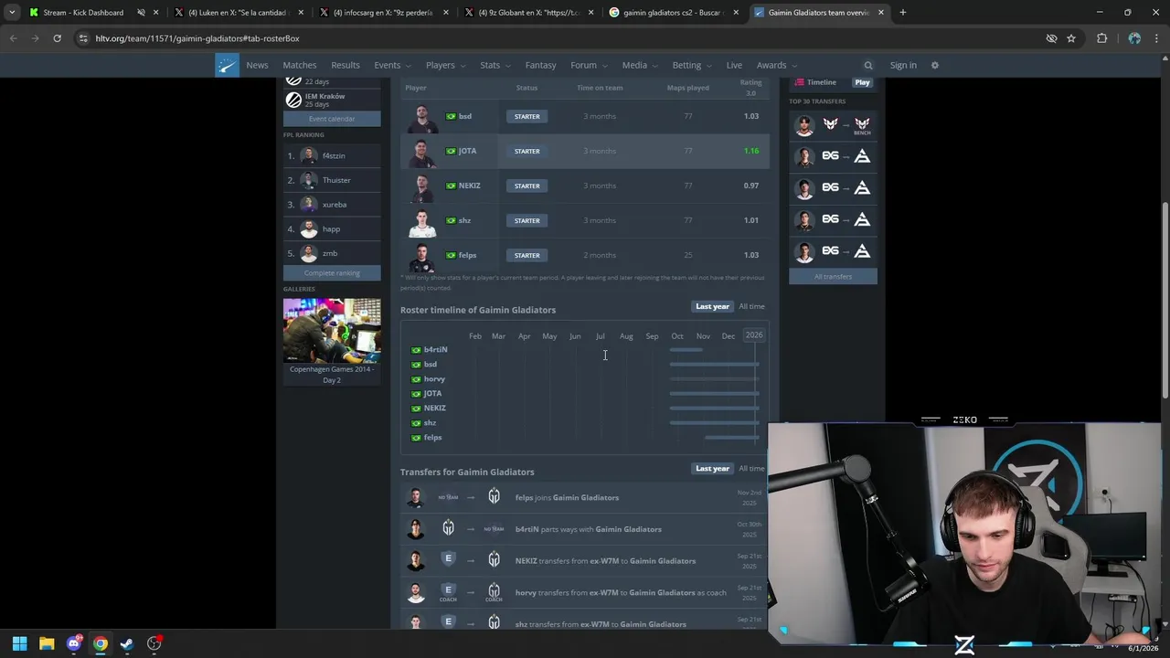The image size is (1170, 658).
Task: Expand the Forum dropdown menu
Action: coord(589,65)
